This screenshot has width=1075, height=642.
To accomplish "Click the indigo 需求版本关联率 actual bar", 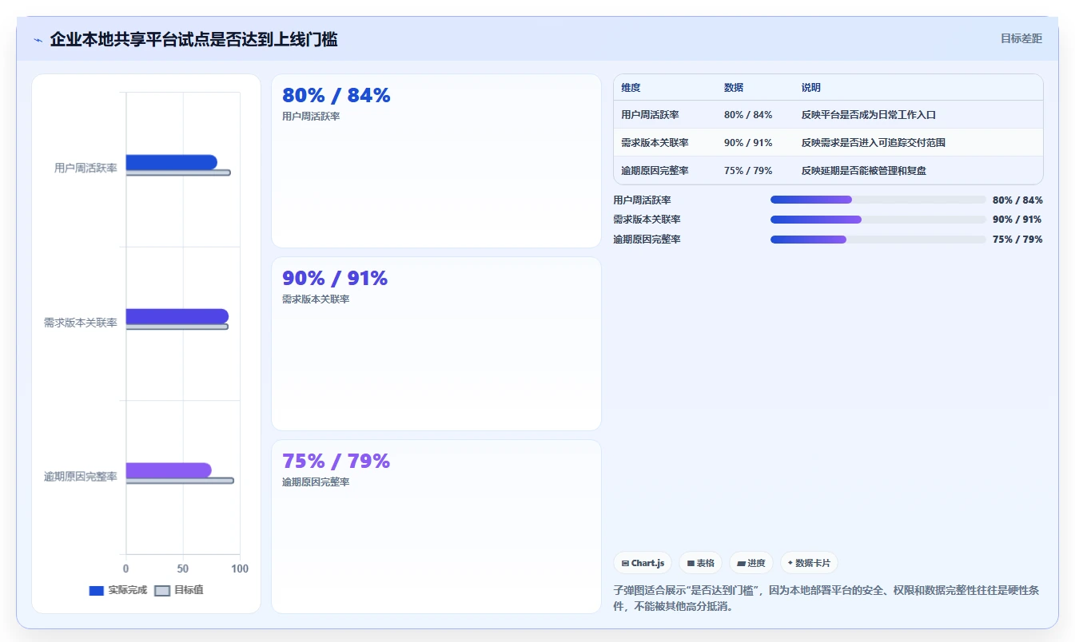I will pyautogui.click(x=177, y=316).
